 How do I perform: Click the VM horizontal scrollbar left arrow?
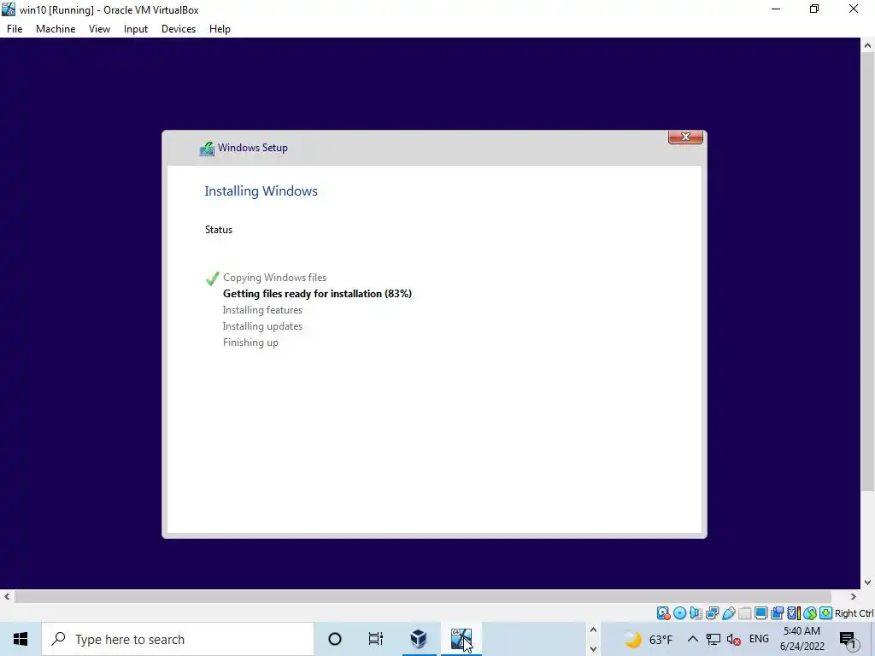pyautogui.click(x=7, y=596)
